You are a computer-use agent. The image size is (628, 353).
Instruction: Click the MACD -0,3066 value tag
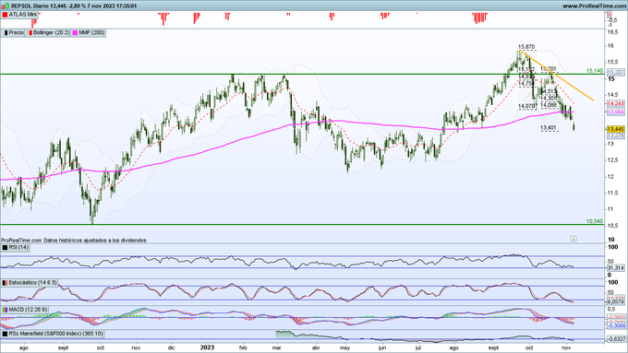616,326
